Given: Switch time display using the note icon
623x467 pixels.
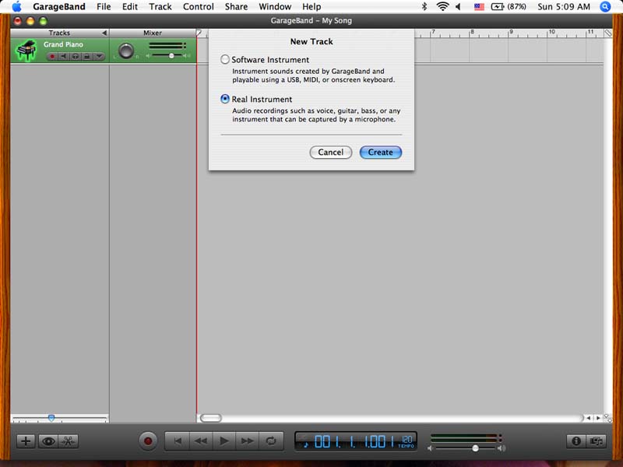Looking at the screenshot, I should [x=305, y=444].
